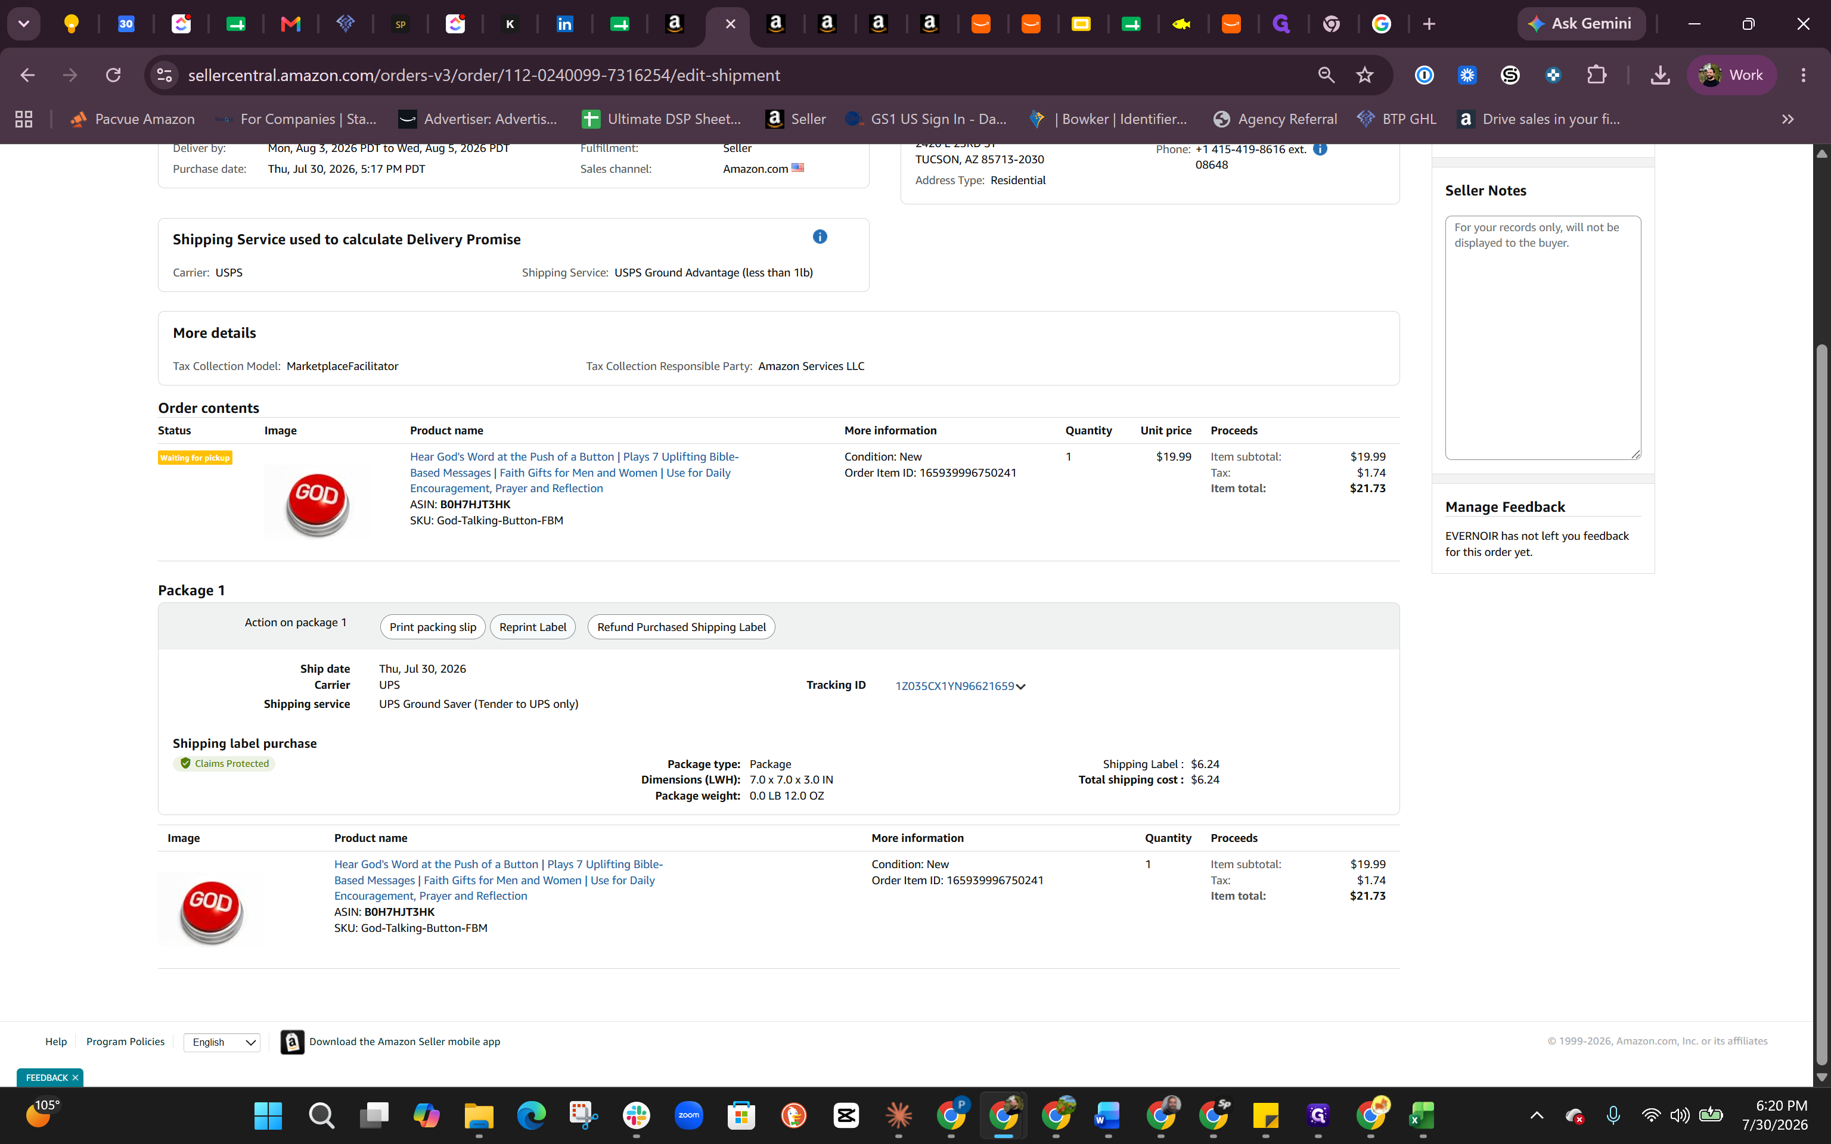The image size is (1831, 1144).
Task: Click Print packing slip button
Action: pyautogui.click(x=433, y=626)
